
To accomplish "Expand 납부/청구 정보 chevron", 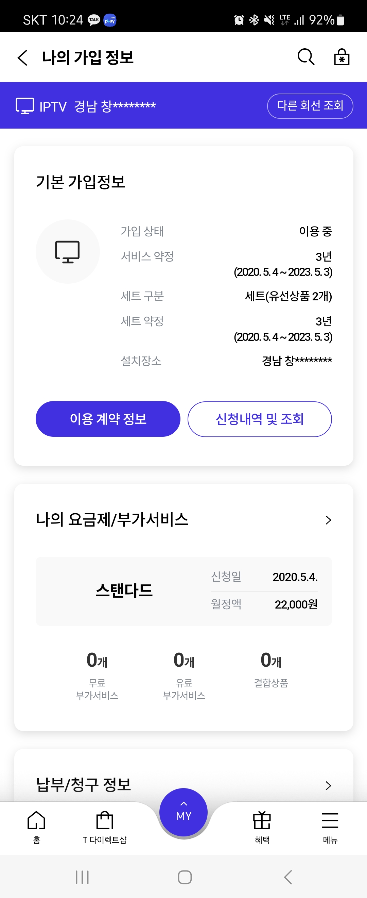I will click(328, 785).
